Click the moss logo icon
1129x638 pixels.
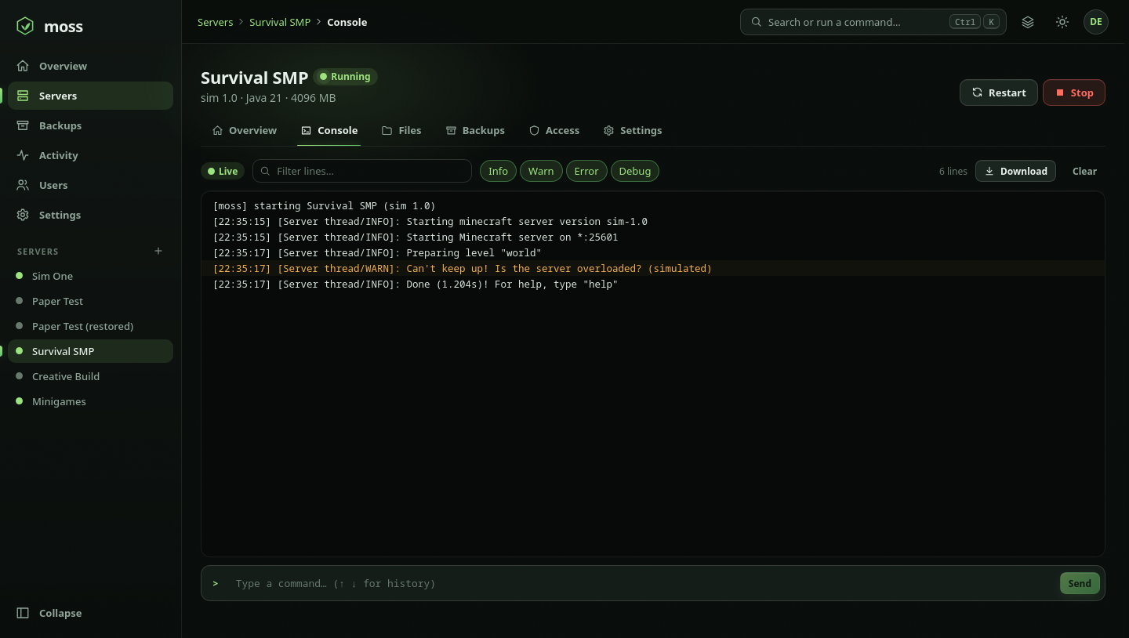pyautogui.click(x=25, y=26)
